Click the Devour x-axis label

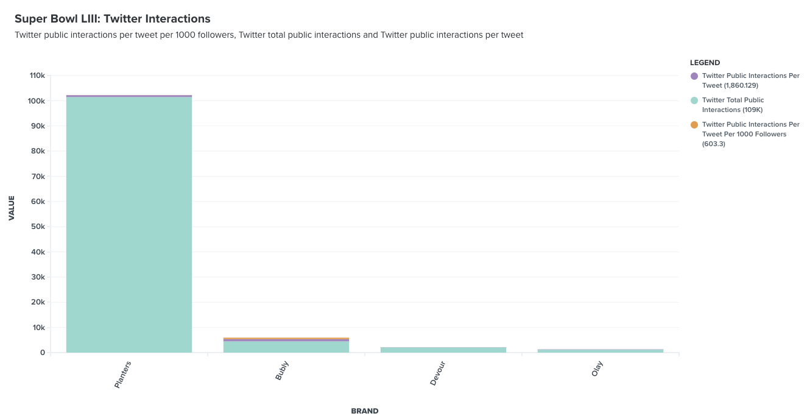[x=438, y=373]
